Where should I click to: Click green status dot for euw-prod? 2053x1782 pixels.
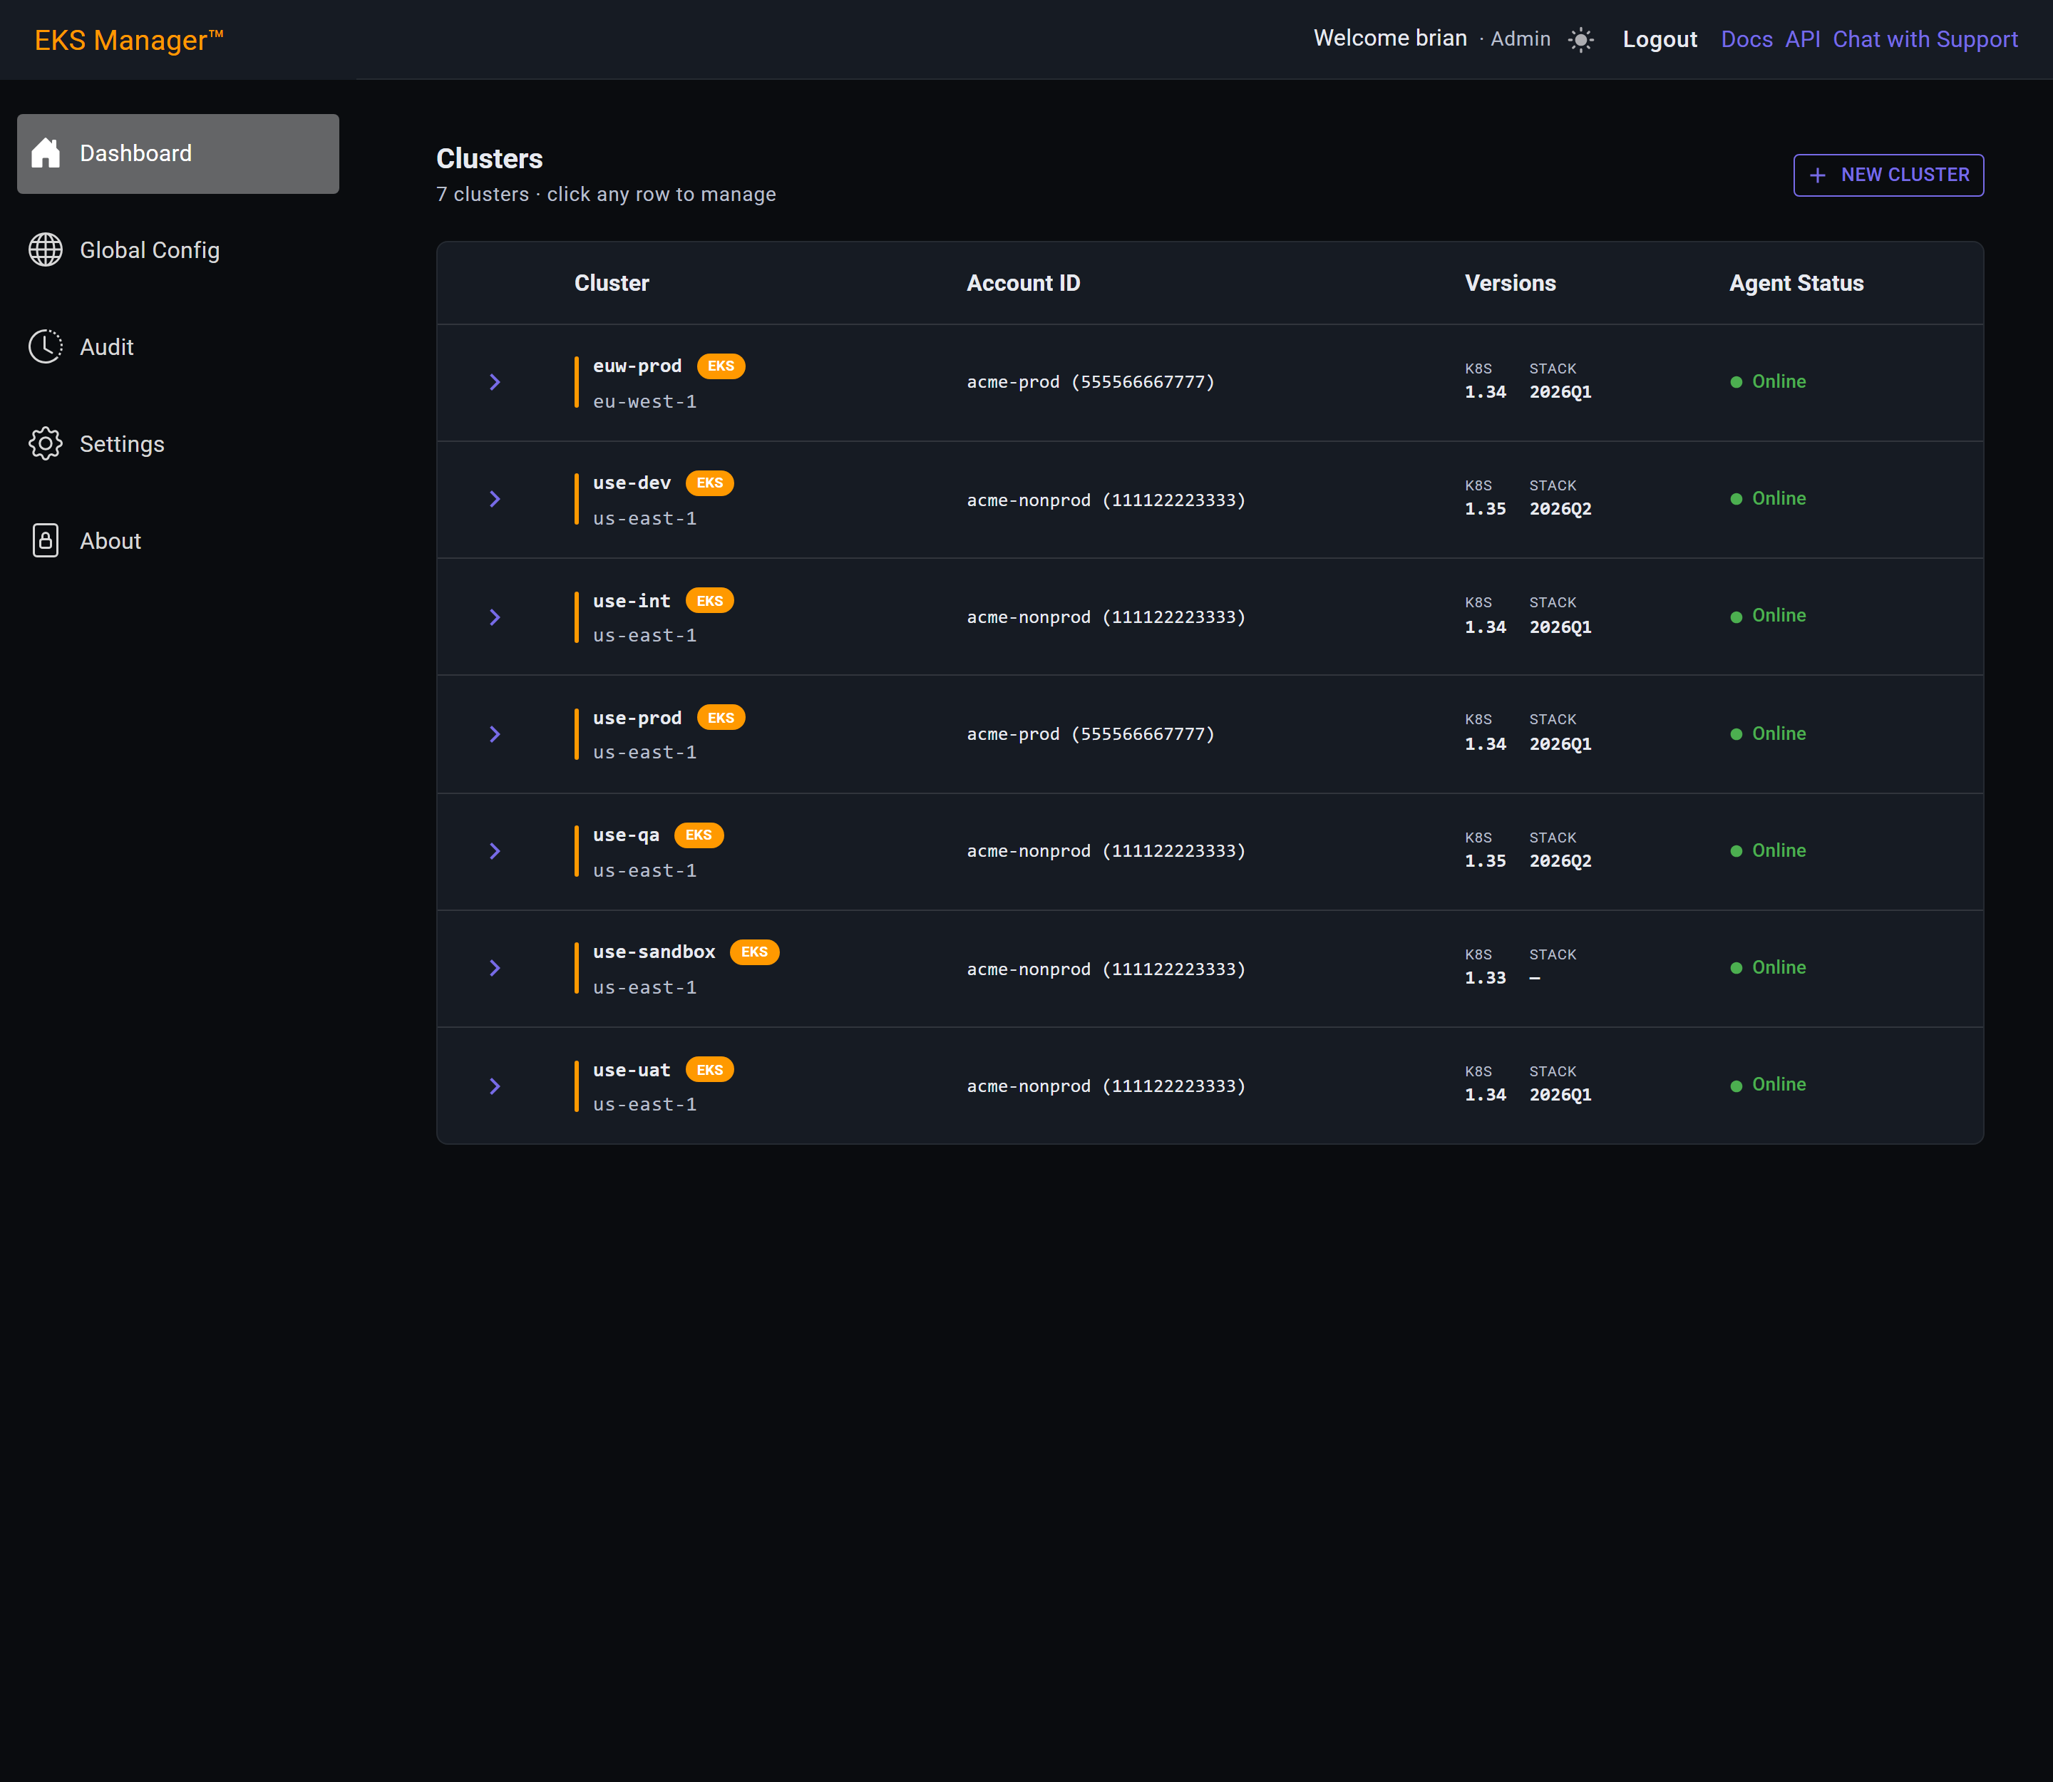pyautogui.click(x=1736, y=382)
